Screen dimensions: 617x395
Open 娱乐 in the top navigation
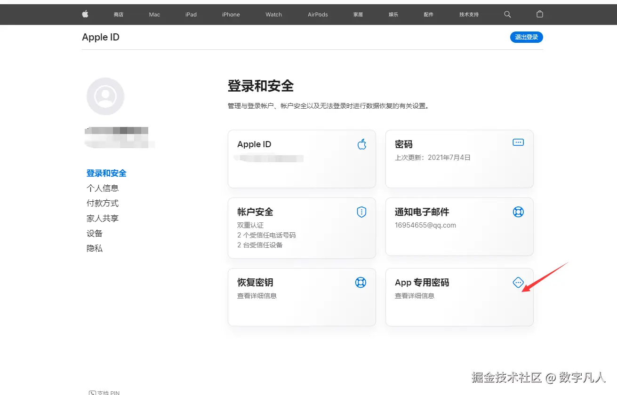[393, 15]
